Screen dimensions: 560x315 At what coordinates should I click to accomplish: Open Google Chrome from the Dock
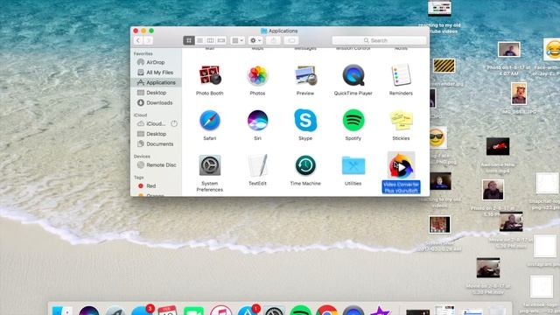click(326, 311)
